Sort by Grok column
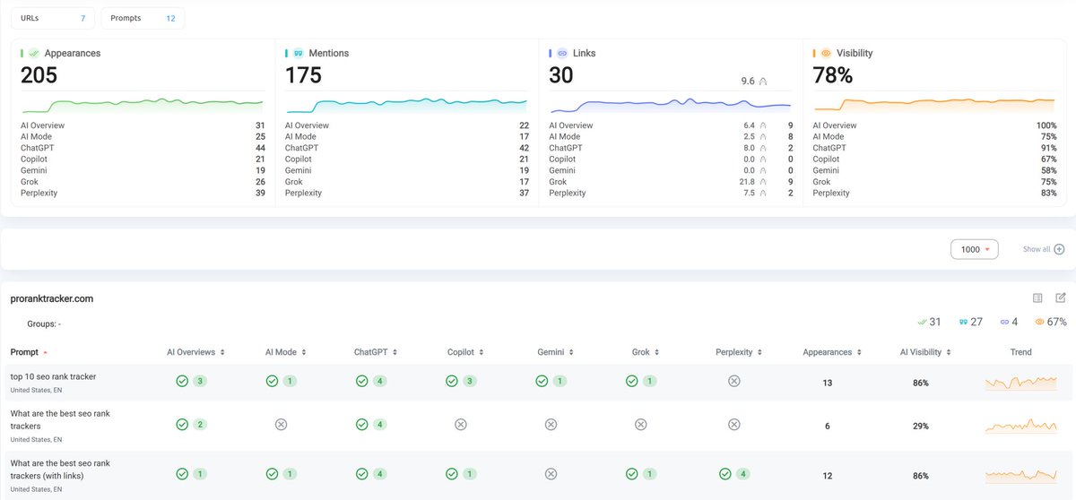 coord(645,352)
